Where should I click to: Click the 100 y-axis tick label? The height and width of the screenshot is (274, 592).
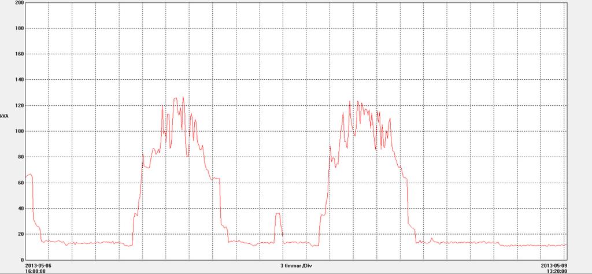coord(19,131)
